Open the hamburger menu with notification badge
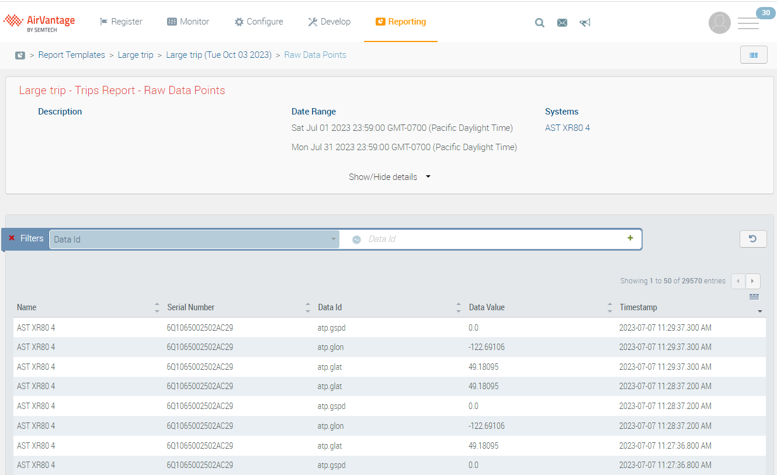The image size is (777, 475). click(x=748, y=23)
